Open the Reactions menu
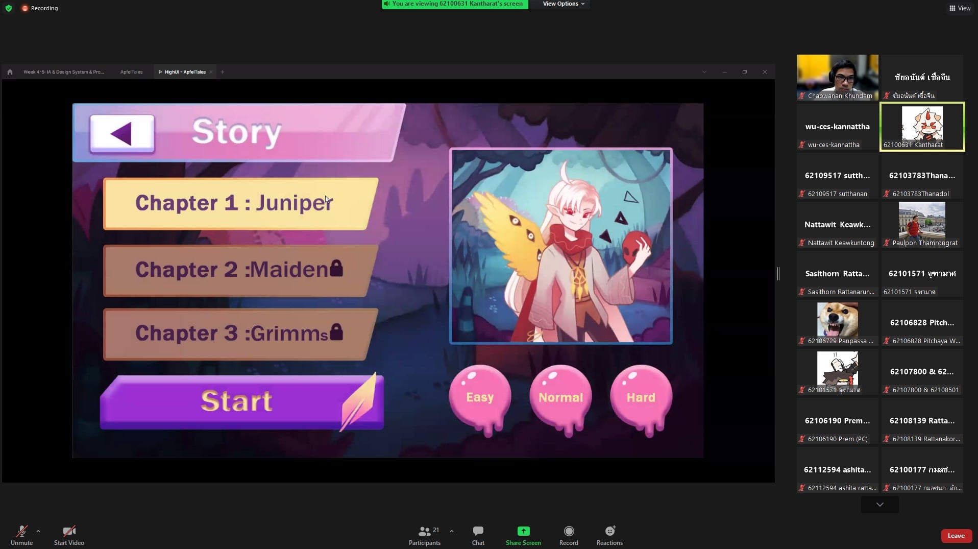Viewport: 978px width, 549px height. tap(609, 532)
